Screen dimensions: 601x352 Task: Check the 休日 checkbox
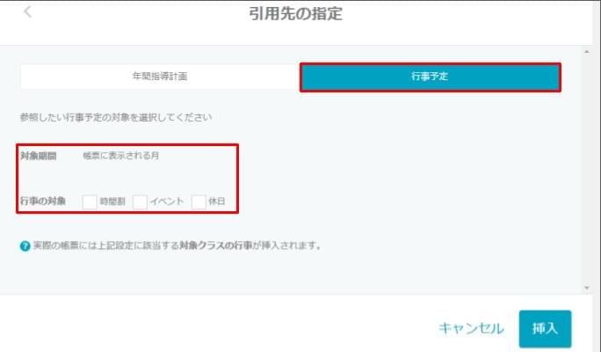click(199, 202)
